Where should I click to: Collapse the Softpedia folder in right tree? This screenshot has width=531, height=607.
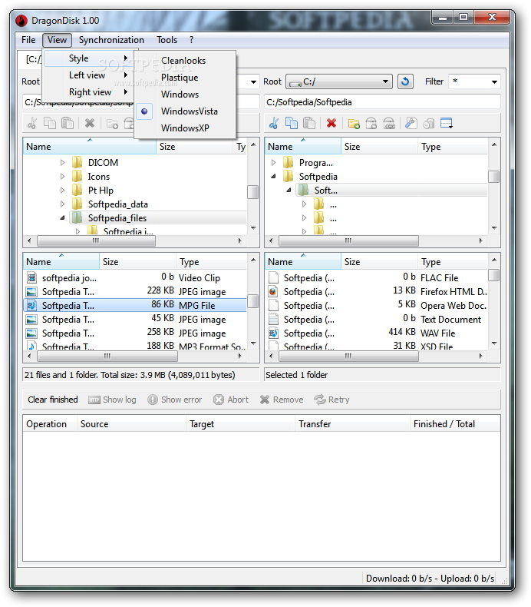[x=273, y=177]
